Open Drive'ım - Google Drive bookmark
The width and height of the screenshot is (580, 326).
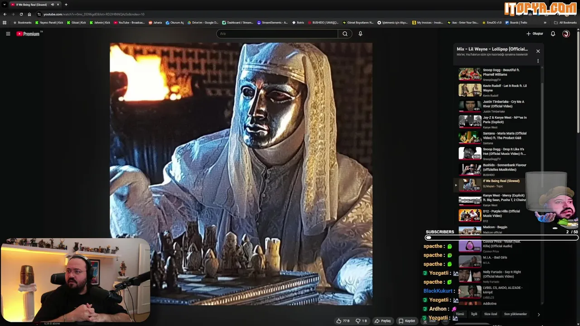[203, 23]
